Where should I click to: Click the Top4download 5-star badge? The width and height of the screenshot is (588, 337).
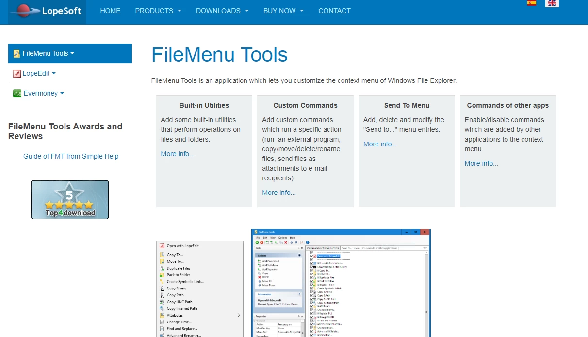69,199
